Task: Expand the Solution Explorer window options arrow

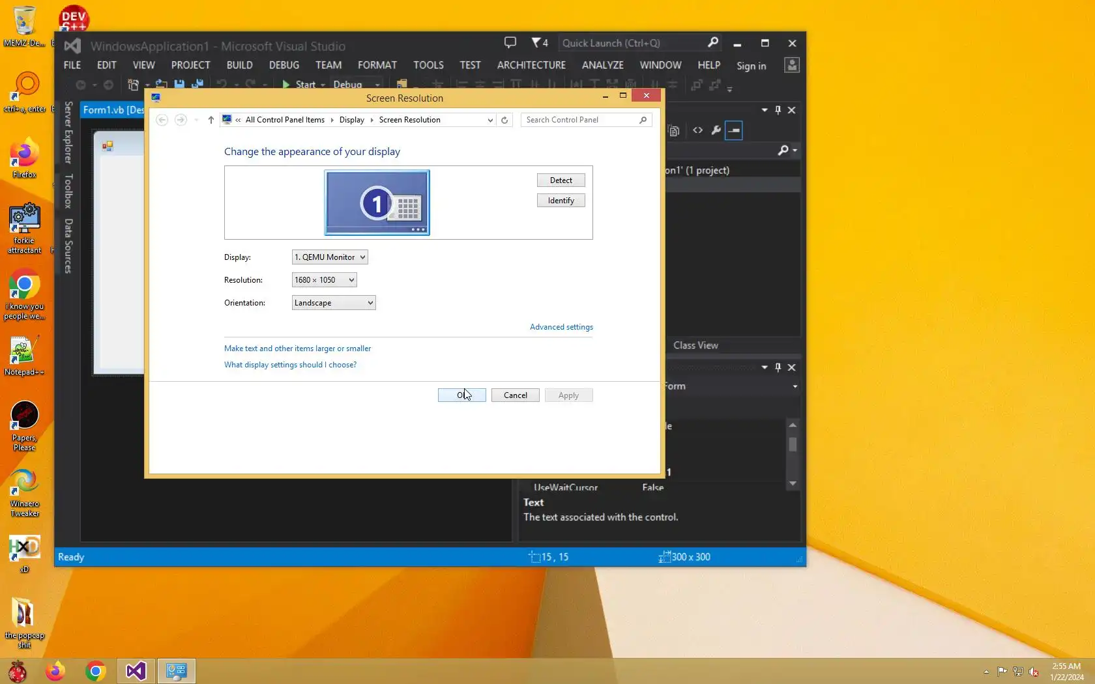Action: click(x=765, y=110)
